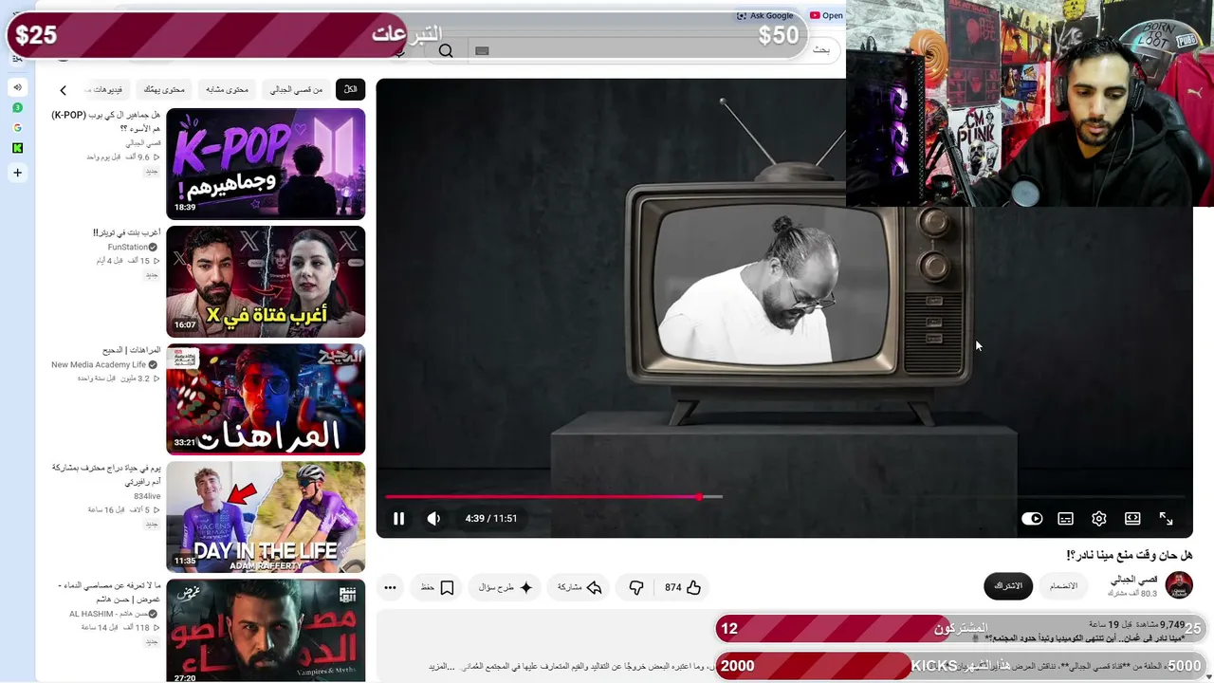
Task: Click Ask Google in browser bar
Action: click(x=764, y=15)
